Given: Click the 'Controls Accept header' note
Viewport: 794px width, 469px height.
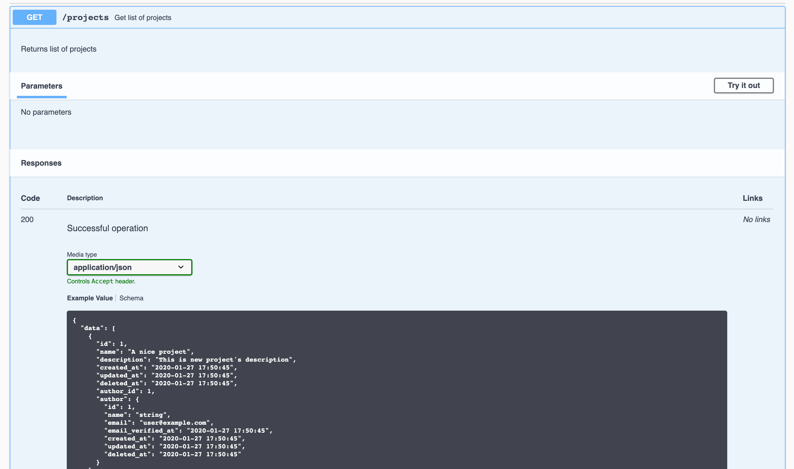Looking at the screenshot, I should 101,281.
